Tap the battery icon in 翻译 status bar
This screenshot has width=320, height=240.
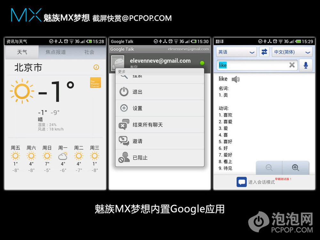tap(298, 41)
